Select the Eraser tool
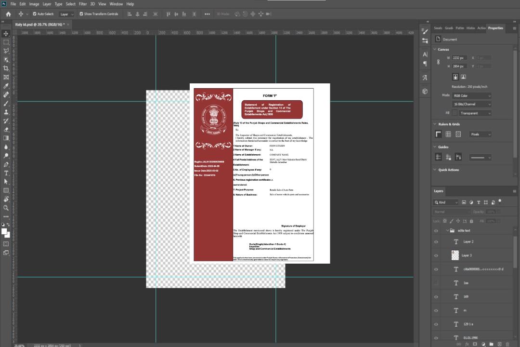 coord(6,130)
